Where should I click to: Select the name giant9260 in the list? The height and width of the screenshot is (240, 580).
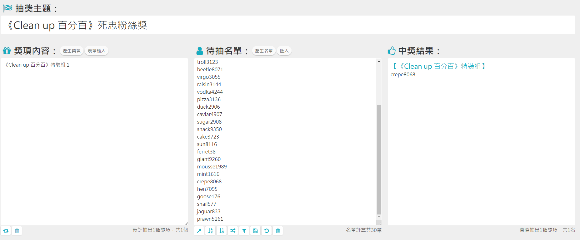(209, 159)
